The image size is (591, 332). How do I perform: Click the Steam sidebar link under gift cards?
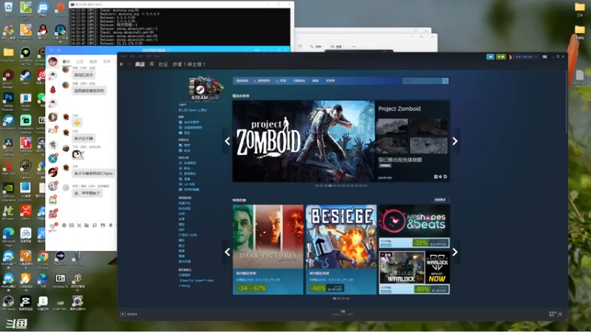[x=193, y=110]
